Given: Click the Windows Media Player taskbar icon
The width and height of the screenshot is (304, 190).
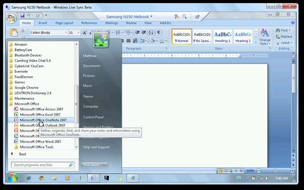Looking at the screenshot, I should point(67,178).
